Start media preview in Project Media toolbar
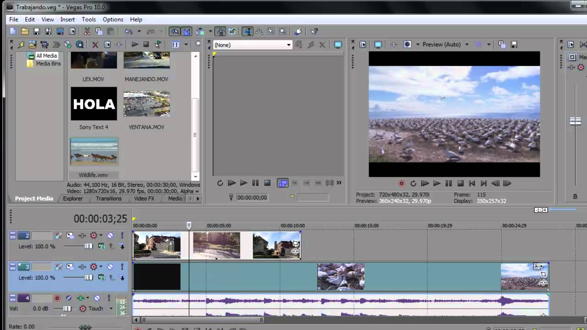This screenshot has height=330, width=587. [x=134, y=44]
